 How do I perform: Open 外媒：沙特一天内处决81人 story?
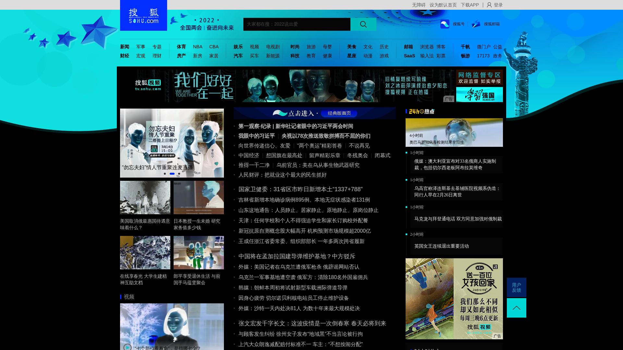click(x=299, y=309)
